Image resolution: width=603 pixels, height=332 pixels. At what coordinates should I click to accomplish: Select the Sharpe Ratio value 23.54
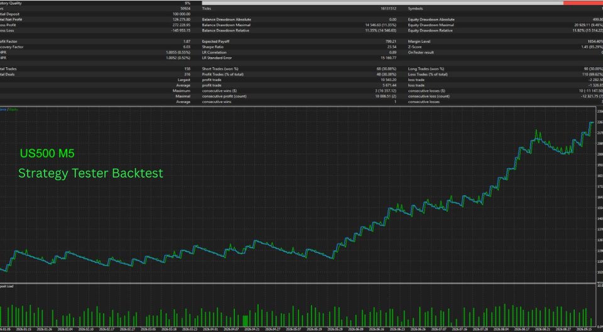pyautogui.click(x=392, y=47)
